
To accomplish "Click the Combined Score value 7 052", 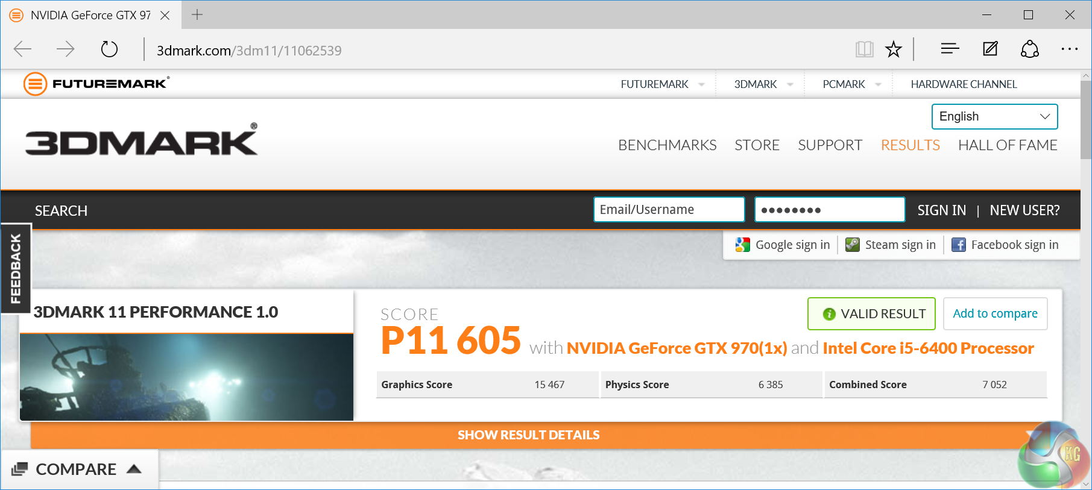I will (994, 385).
